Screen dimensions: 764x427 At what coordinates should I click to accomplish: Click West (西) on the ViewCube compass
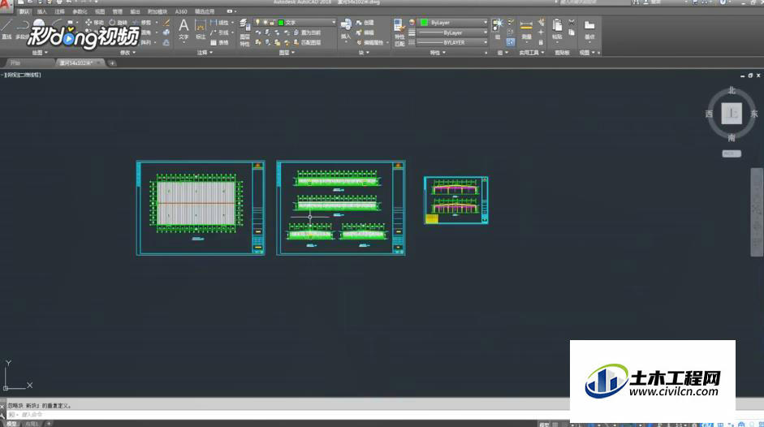pos(709,114)
